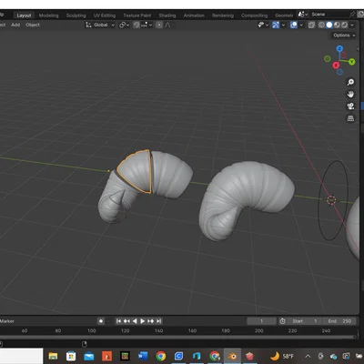
Task: Open File Explorer from taskbar
Action: pos(53,356)
